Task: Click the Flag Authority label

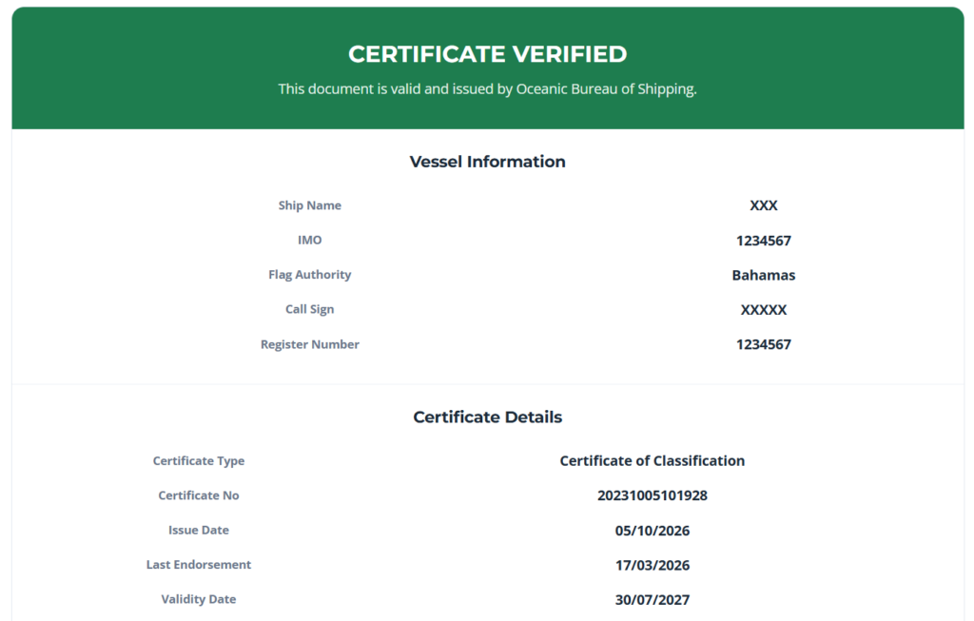Action: (310, 275)
